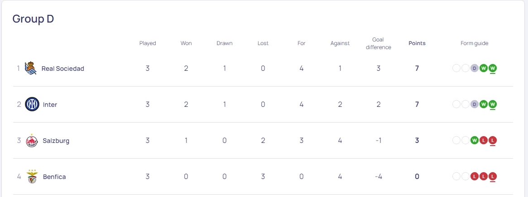
Task: Open the Inter team name link
Action: [x=50, y=105]
